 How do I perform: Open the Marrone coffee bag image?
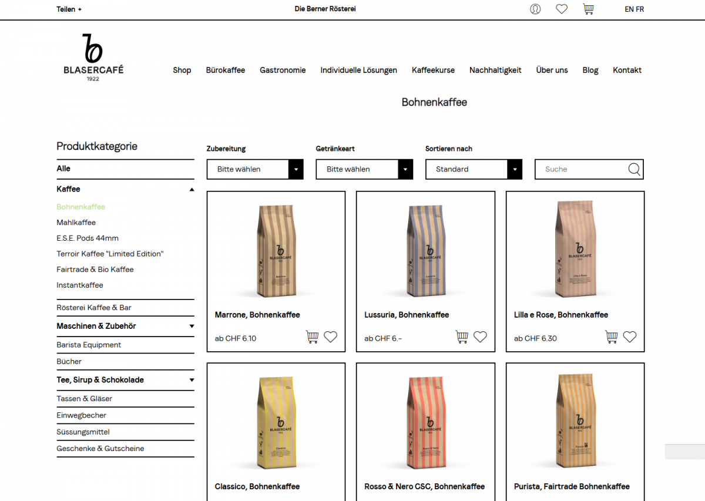[276, 250]
